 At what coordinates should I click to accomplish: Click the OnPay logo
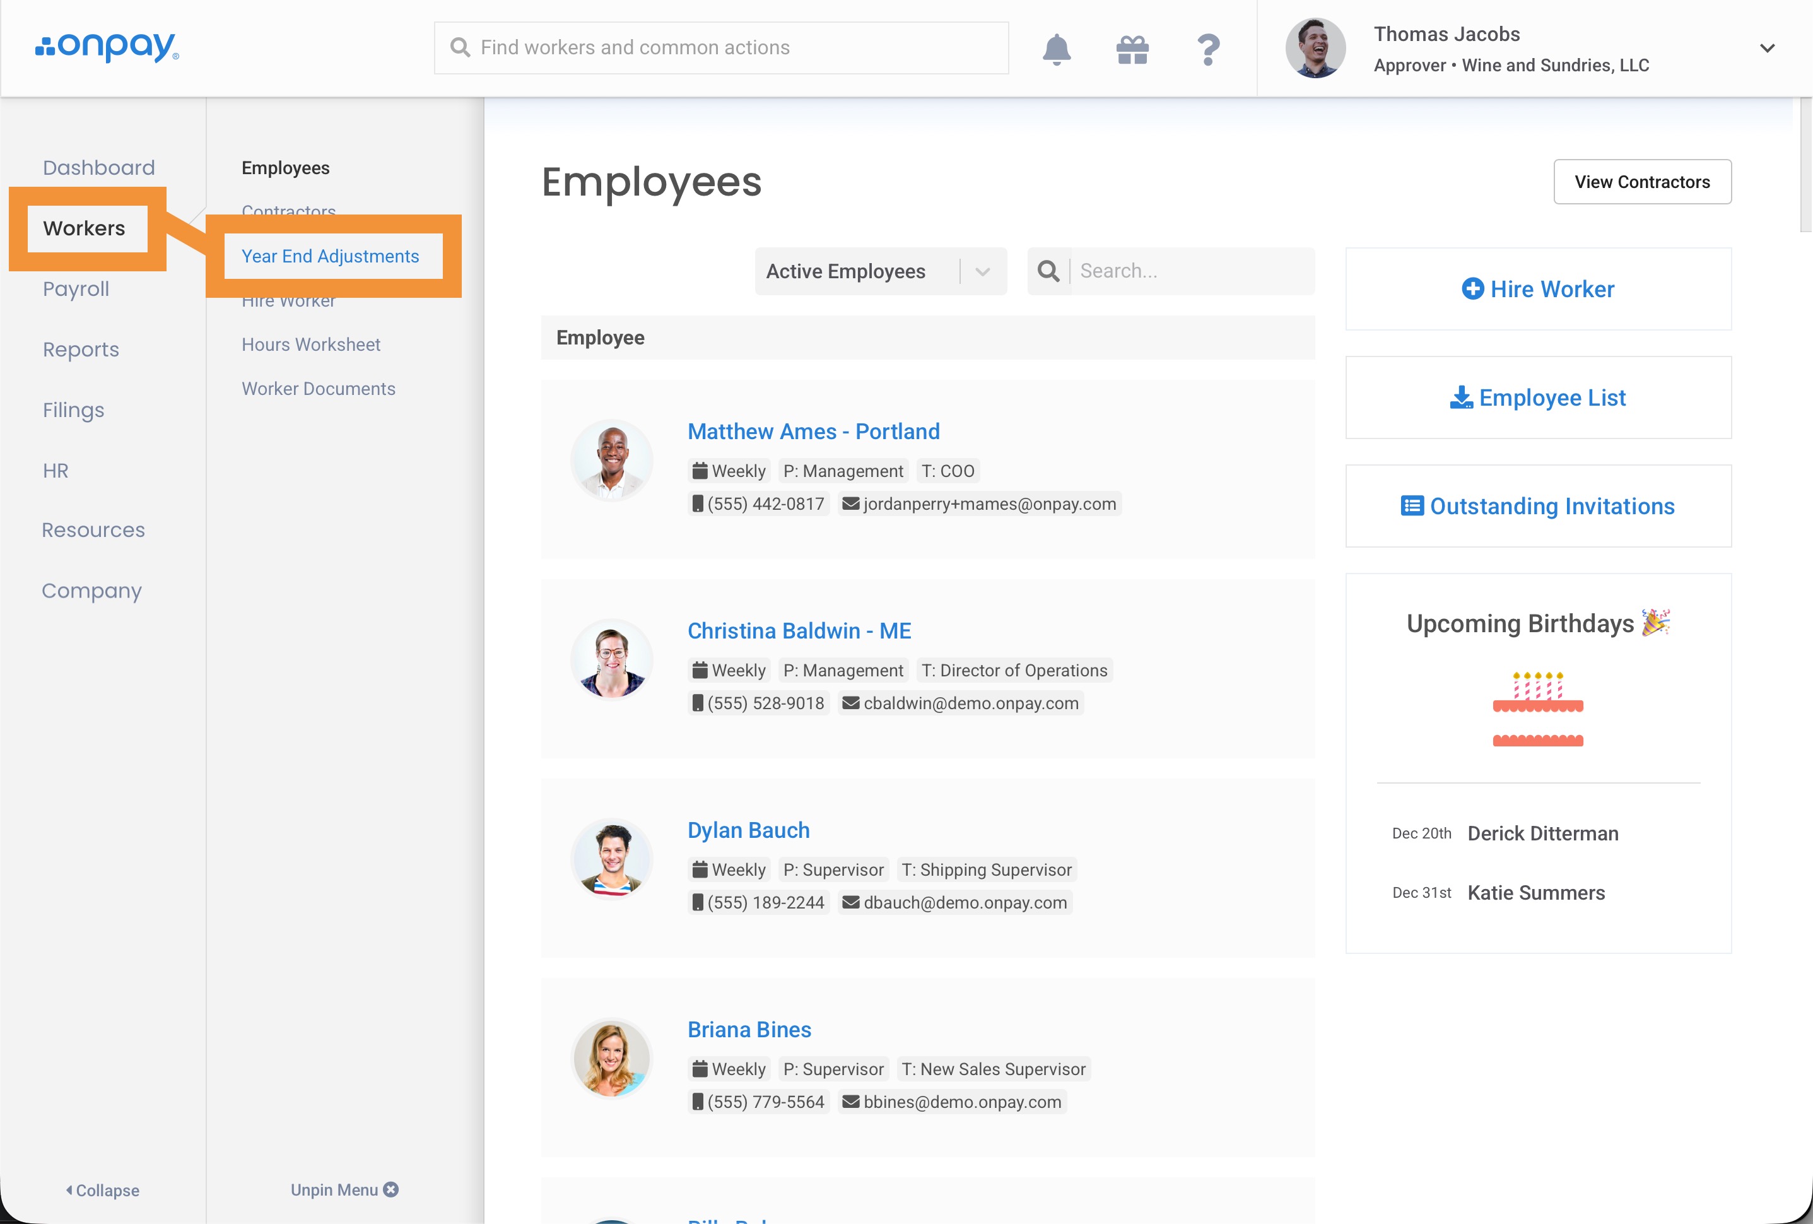[x=107, y=47]
